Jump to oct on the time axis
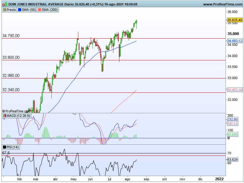Viewport: 244px width, 183px height. (164, 179)
